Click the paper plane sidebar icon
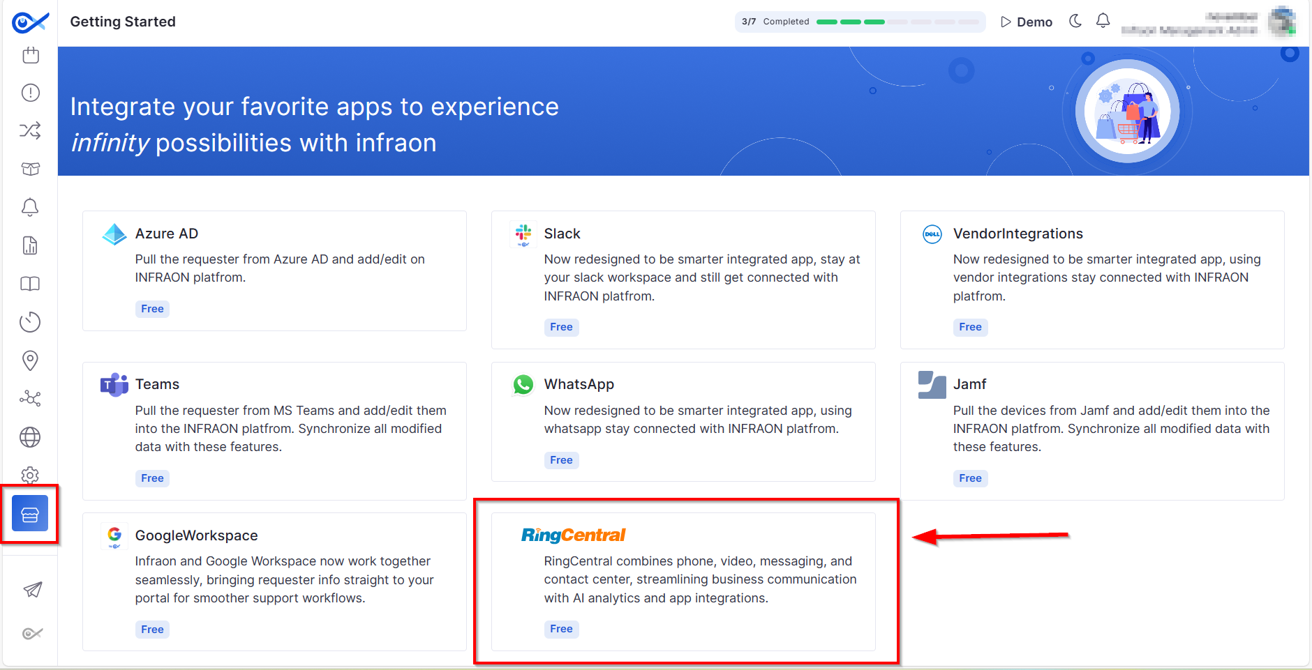 point(32,590)
